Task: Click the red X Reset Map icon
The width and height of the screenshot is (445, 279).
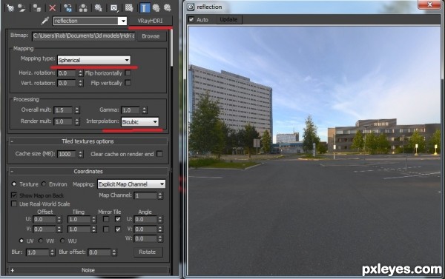Action: (x=53, y=7)
